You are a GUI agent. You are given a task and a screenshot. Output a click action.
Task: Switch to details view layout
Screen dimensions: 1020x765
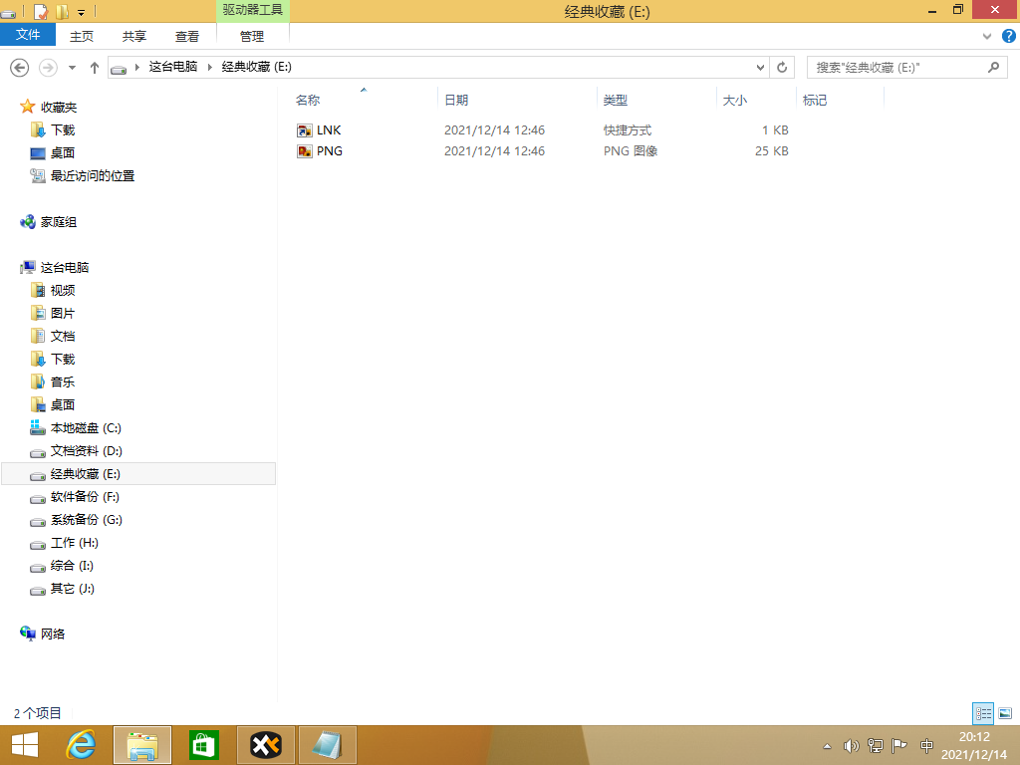coord(983,713)
